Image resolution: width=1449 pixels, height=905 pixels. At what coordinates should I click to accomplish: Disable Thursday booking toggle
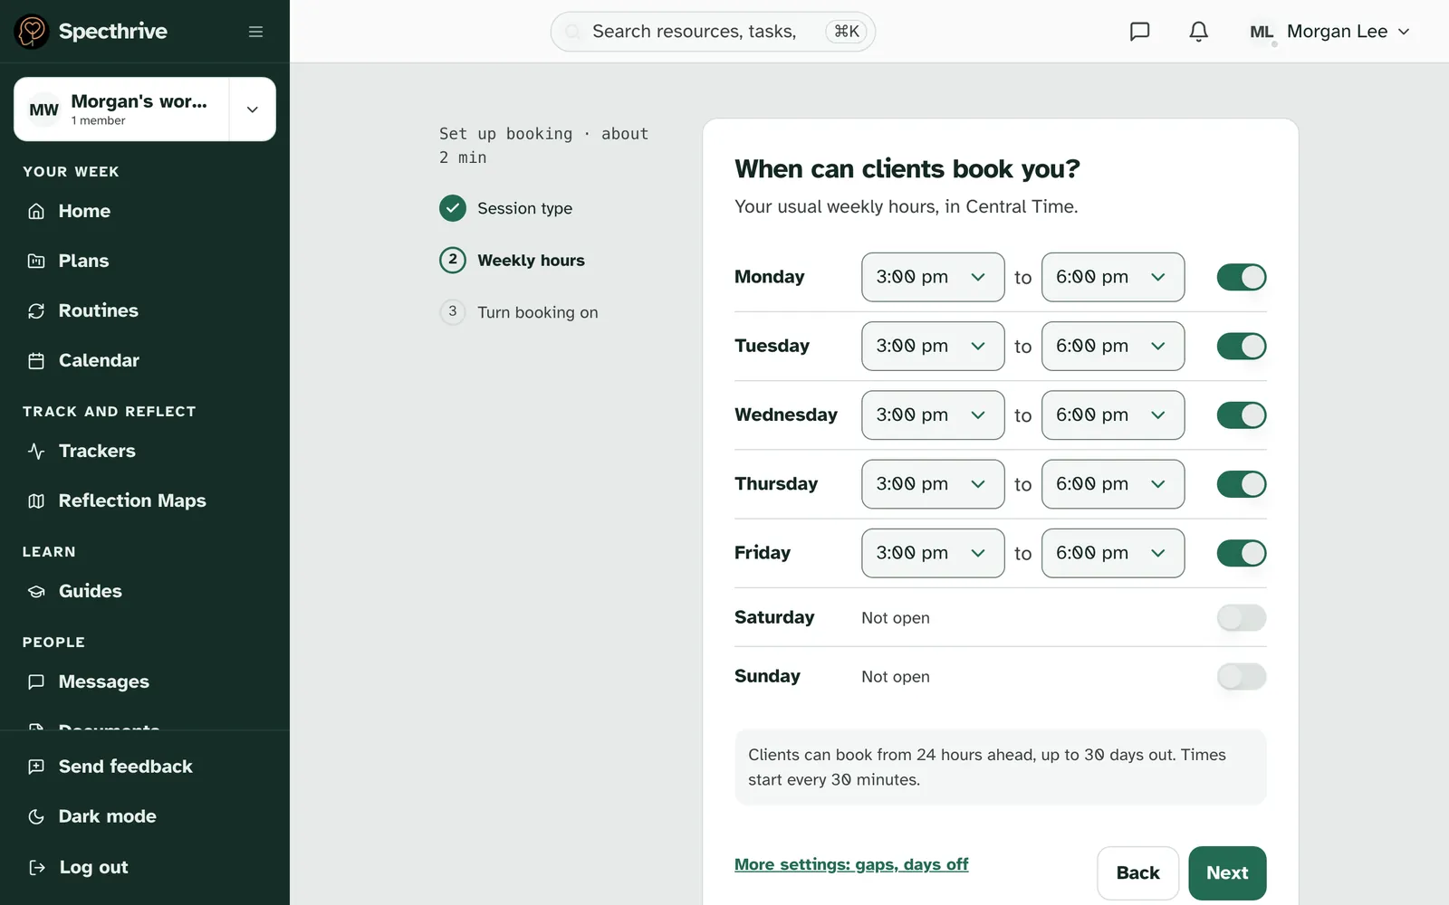click(1241, 483)
